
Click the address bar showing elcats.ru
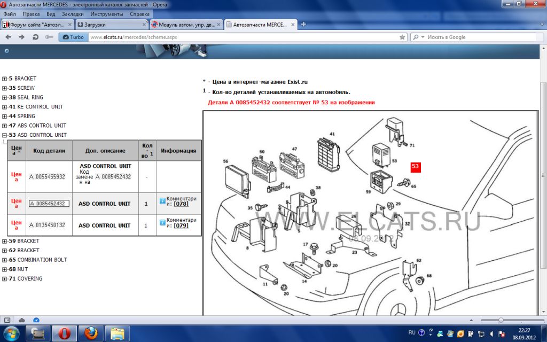pos(244,37)
